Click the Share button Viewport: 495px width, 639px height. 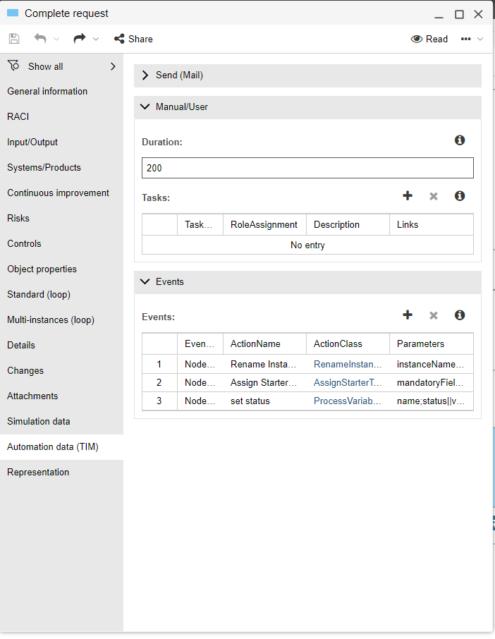tap(133, 39)
